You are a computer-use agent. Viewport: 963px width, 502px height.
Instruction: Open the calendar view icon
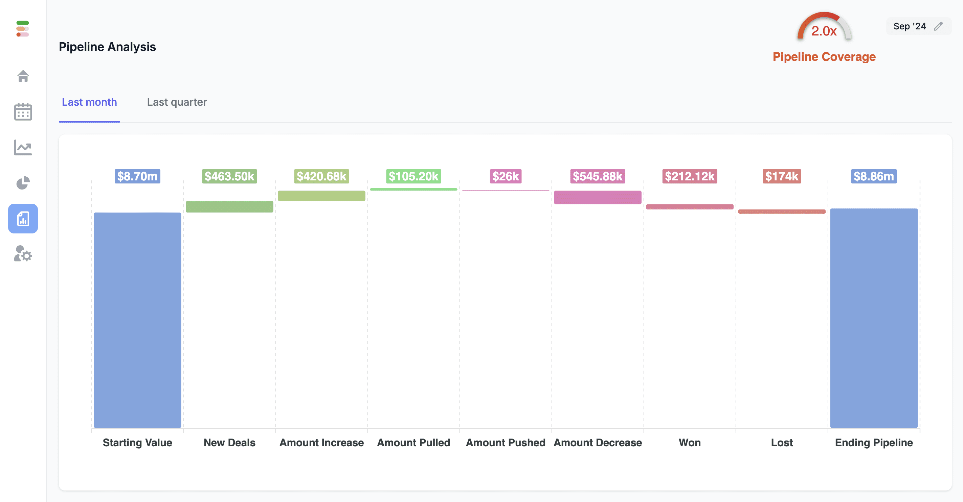coord(23,112)
